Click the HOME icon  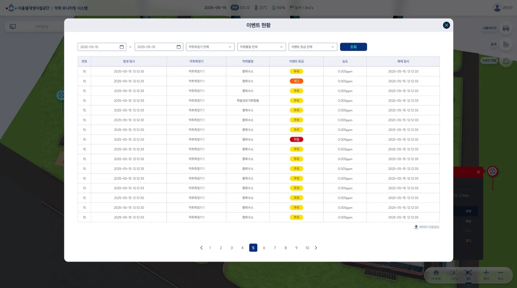[436, 272]
